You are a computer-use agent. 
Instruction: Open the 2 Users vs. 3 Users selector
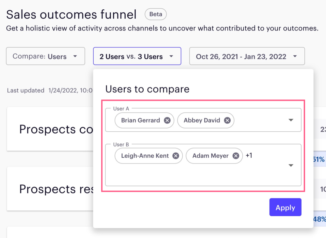(x=137, y=56)
